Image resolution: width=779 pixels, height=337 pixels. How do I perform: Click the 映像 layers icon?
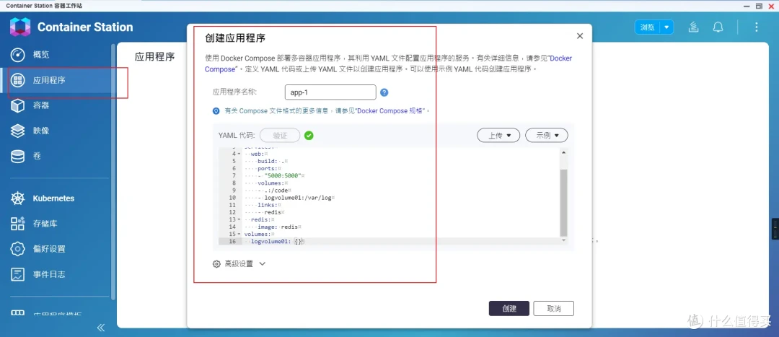click(x=18, y=131)
